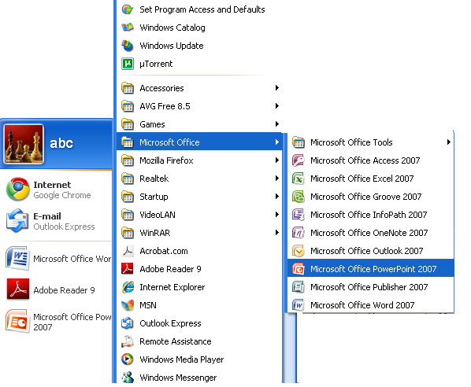
Task: Launch µTorrent entry text
Action: pyautogui.click(x=156, y=64)
